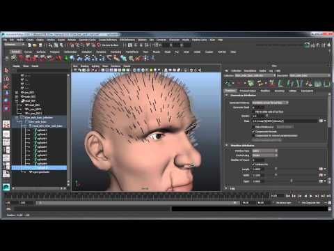The width and height of the screenshot is (334, 251).
Task: Play the timeline forward
Action: coord(311,196)
